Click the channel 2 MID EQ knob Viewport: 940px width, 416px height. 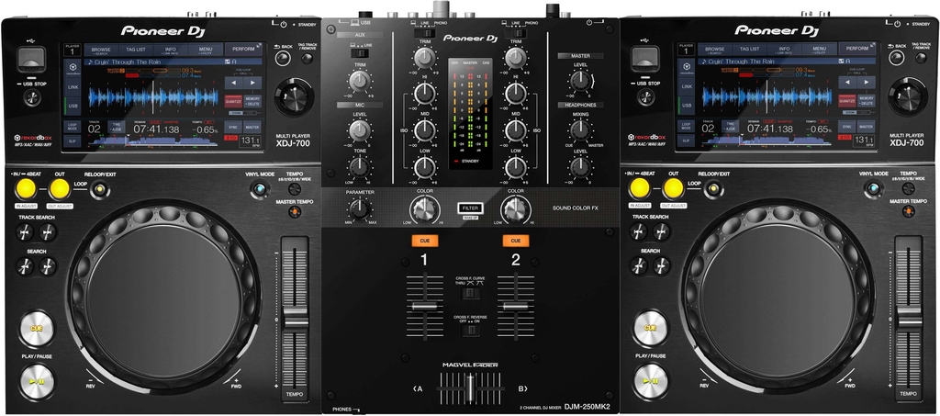point(516,130)
